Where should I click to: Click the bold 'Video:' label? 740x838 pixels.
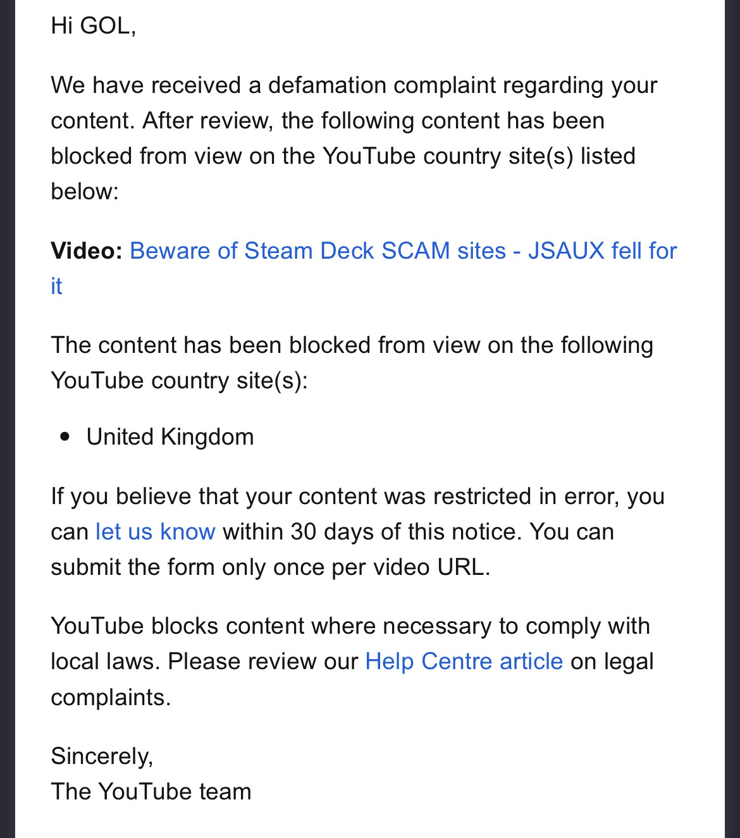pyautogui.click(x=87, y=251)
